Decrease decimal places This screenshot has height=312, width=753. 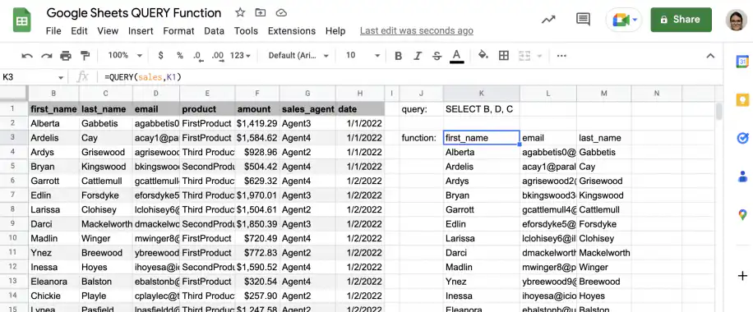coord(197,56)
